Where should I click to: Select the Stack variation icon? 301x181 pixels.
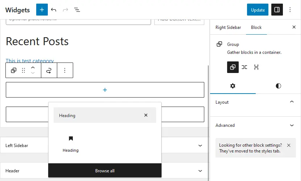tap(256, 67)
